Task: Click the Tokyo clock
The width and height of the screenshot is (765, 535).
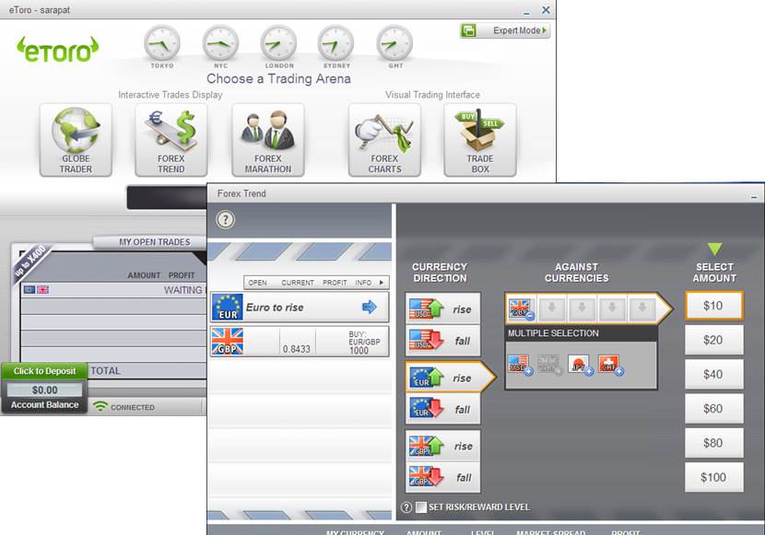Action: (x=162, y=43)
